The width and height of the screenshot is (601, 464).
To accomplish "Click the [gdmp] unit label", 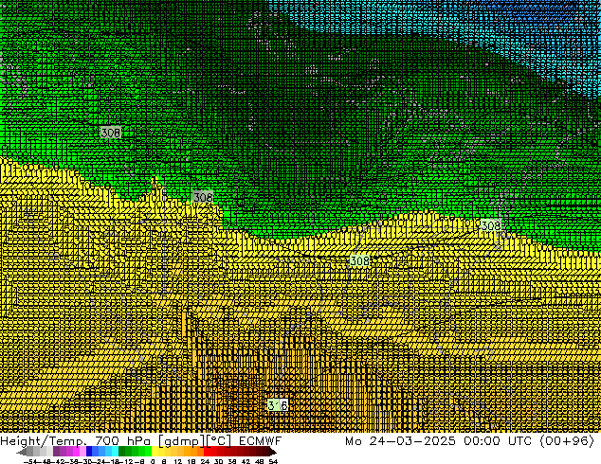I will (182, 441).
